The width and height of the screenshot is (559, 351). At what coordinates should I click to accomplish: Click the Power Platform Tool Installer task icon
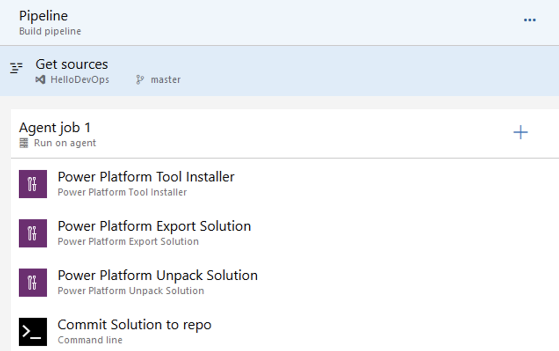pos(32,184)
